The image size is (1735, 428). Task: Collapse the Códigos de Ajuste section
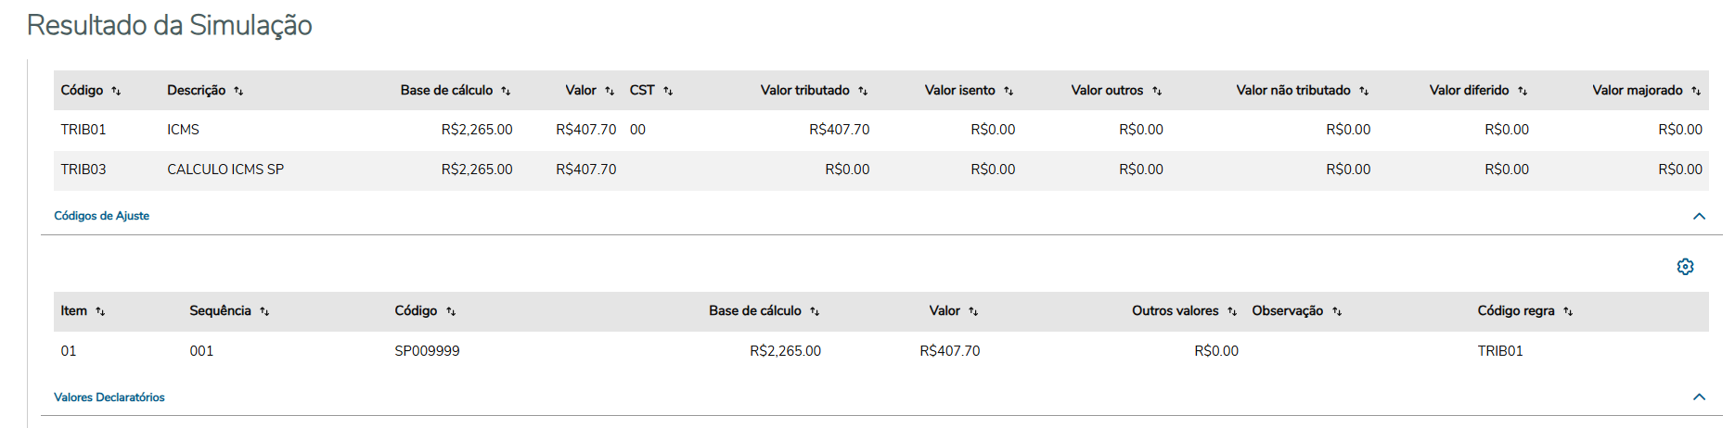pyautogui.click(x=1699, y=216)
